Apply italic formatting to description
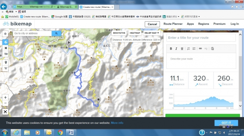 point(176,49)
